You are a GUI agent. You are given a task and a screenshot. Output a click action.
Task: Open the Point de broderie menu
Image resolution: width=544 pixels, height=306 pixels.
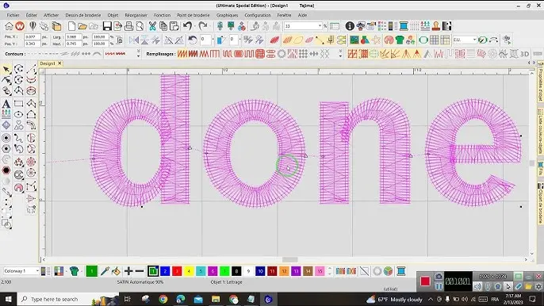point(193,15)
